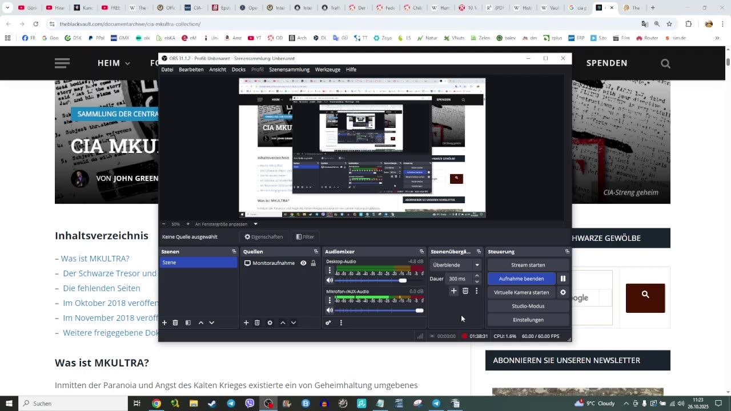Add a scene transition with the plus icon
This screenshot has width=731, height=411.
454,291
